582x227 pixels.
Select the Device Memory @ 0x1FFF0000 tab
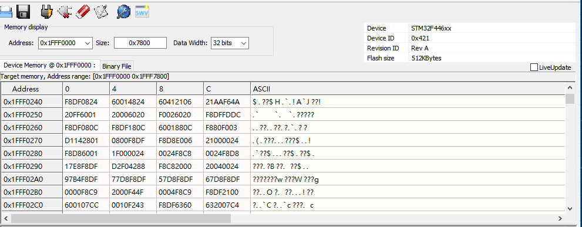point(49,65)
